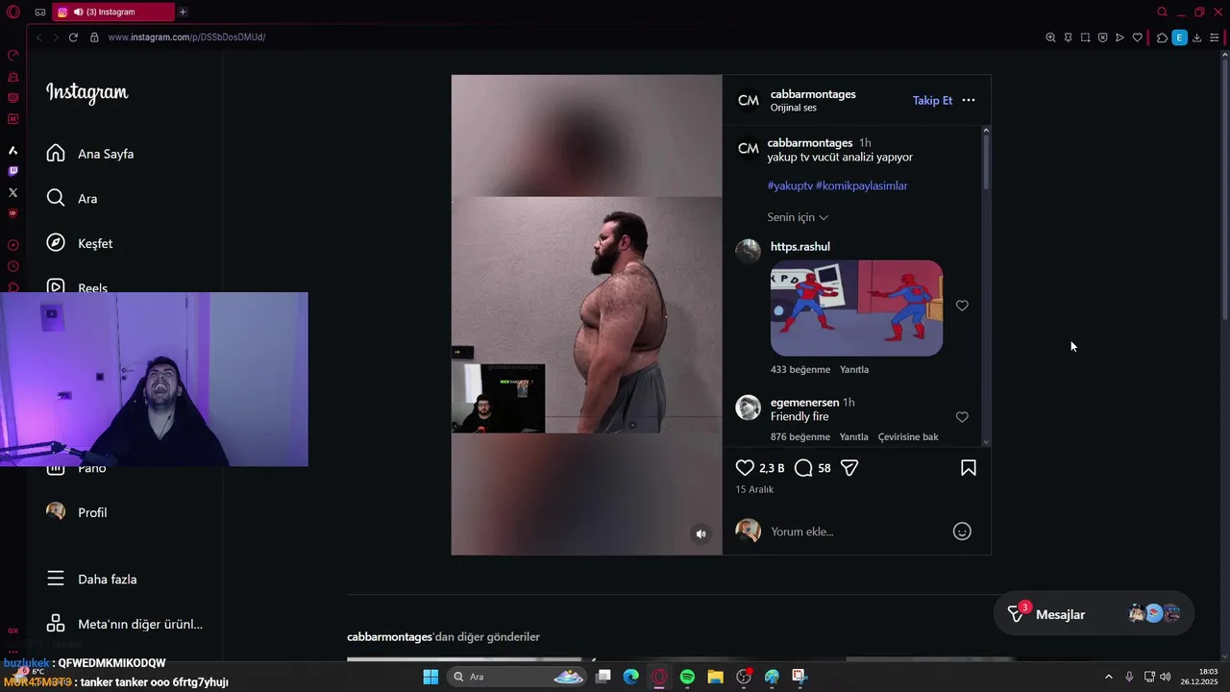Click the browser page scrollbar
1230x692 pixels.
[x=1224, y=192]
